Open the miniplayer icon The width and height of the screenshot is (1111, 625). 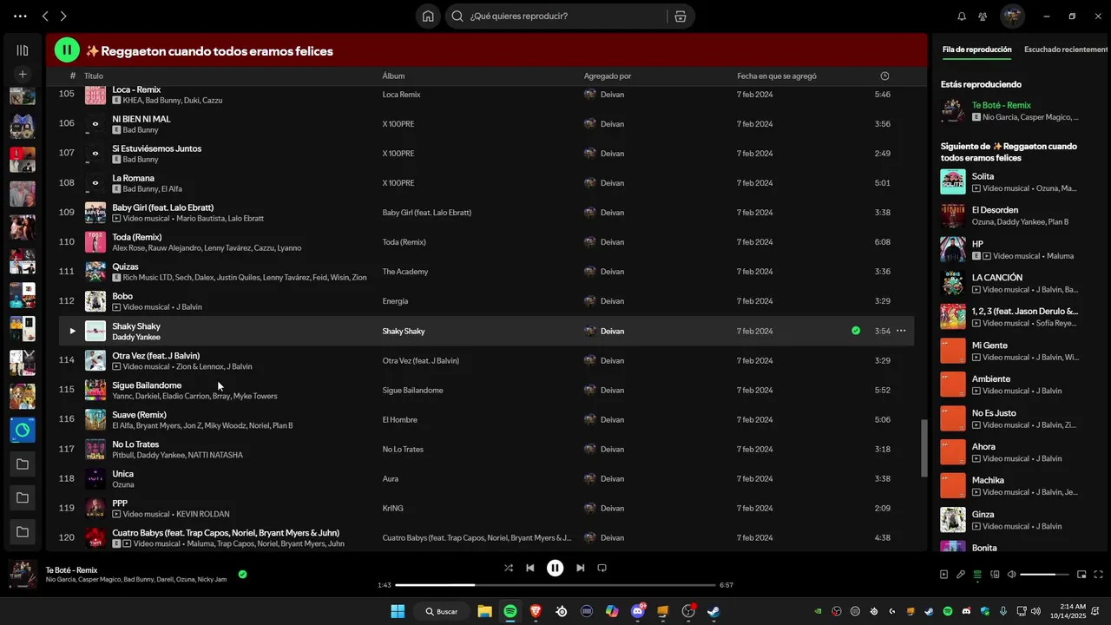[1081, 574]
